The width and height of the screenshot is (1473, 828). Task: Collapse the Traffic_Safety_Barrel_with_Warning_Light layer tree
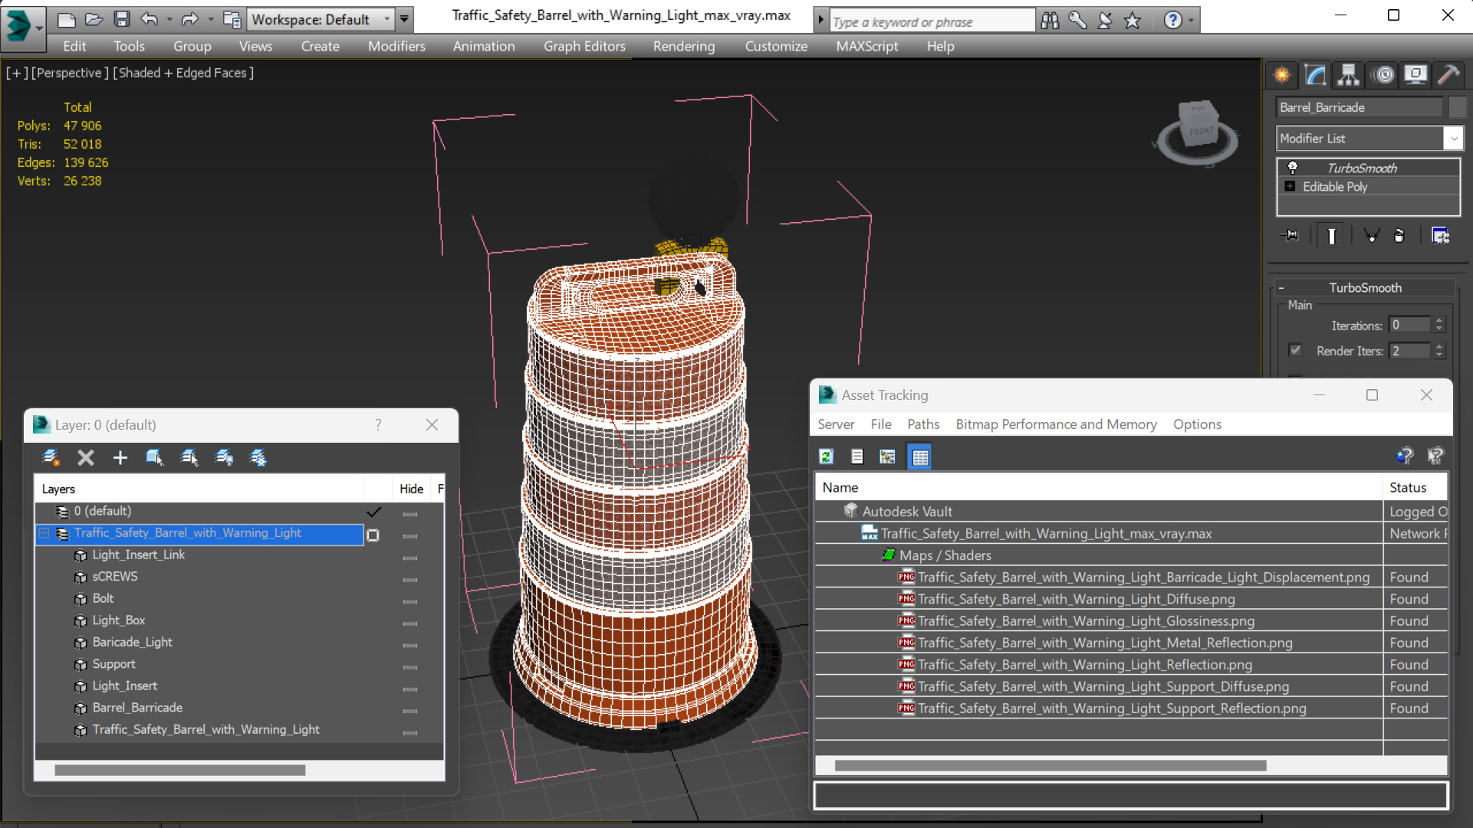coord(44,533)
